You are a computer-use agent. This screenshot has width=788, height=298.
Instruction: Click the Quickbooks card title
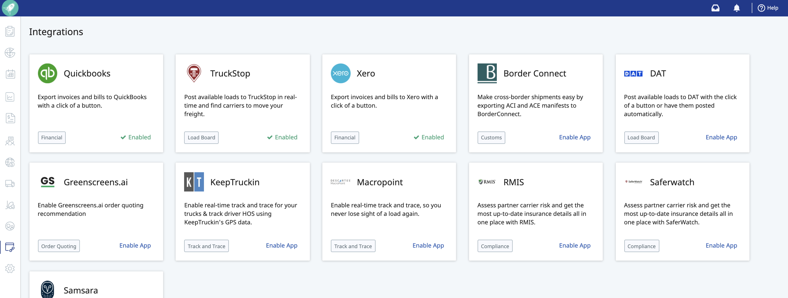coord(87,73)
